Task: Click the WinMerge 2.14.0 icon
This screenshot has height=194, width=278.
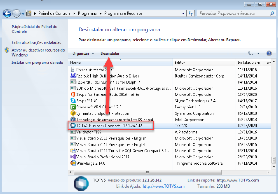Action: 73,163
